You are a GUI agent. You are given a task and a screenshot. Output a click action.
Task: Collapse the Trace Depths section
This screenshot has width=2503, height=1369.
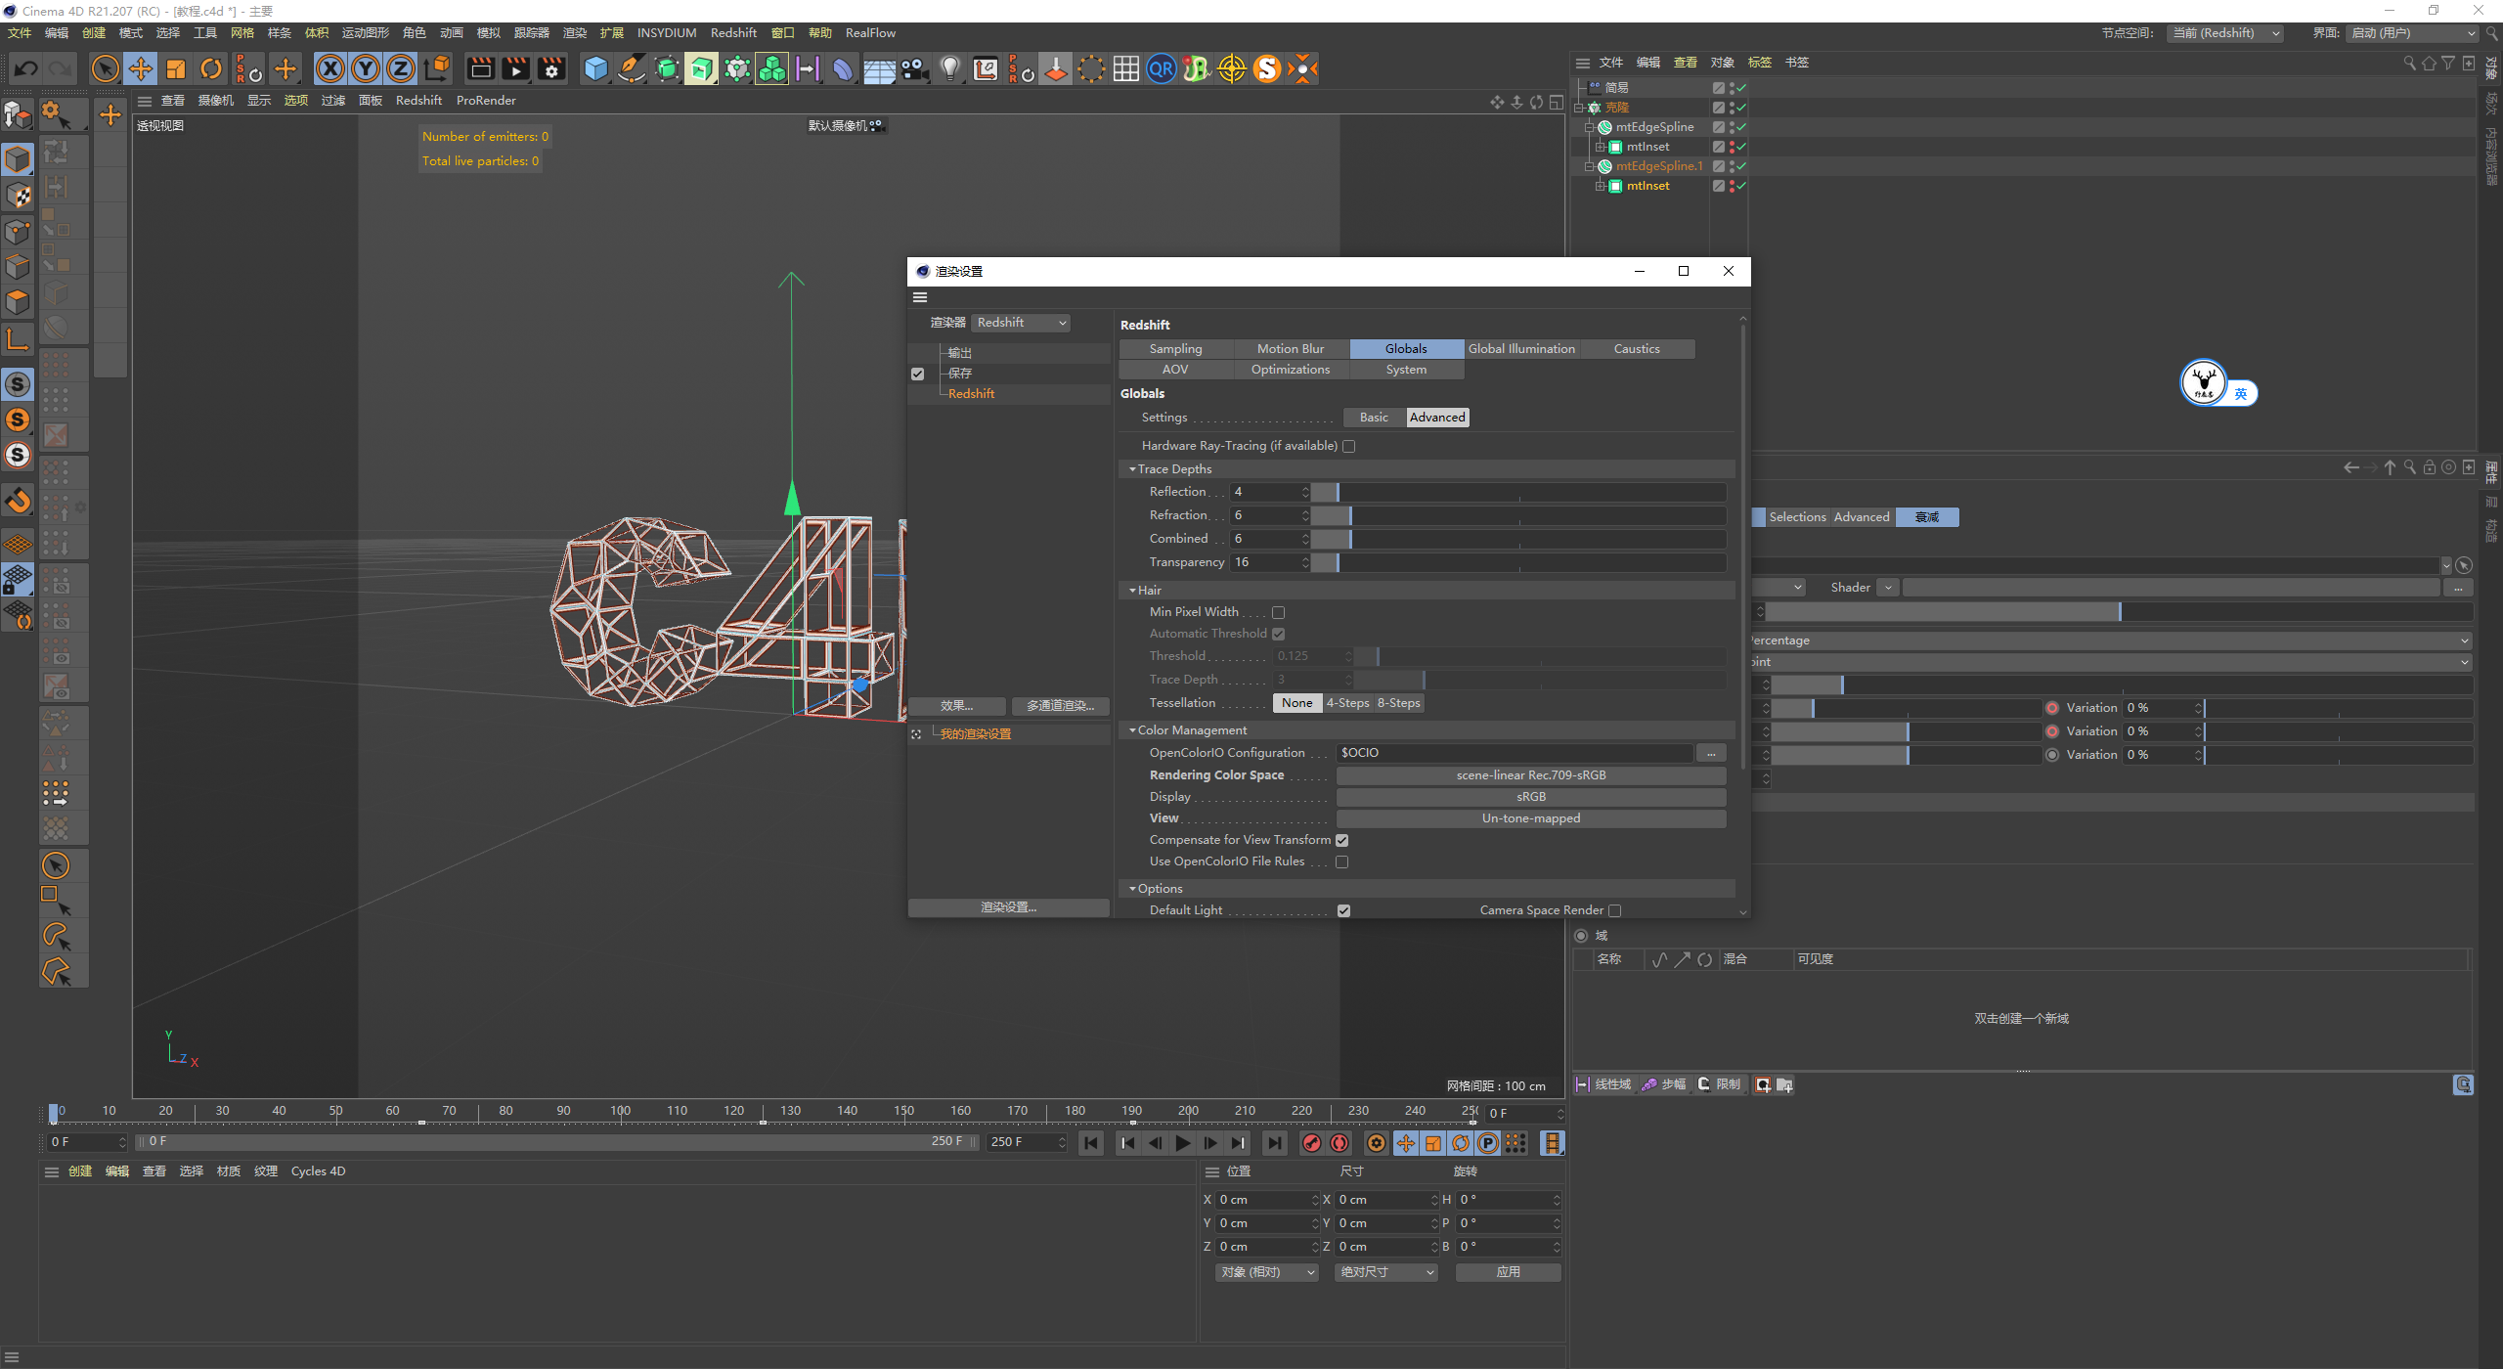1132,469
